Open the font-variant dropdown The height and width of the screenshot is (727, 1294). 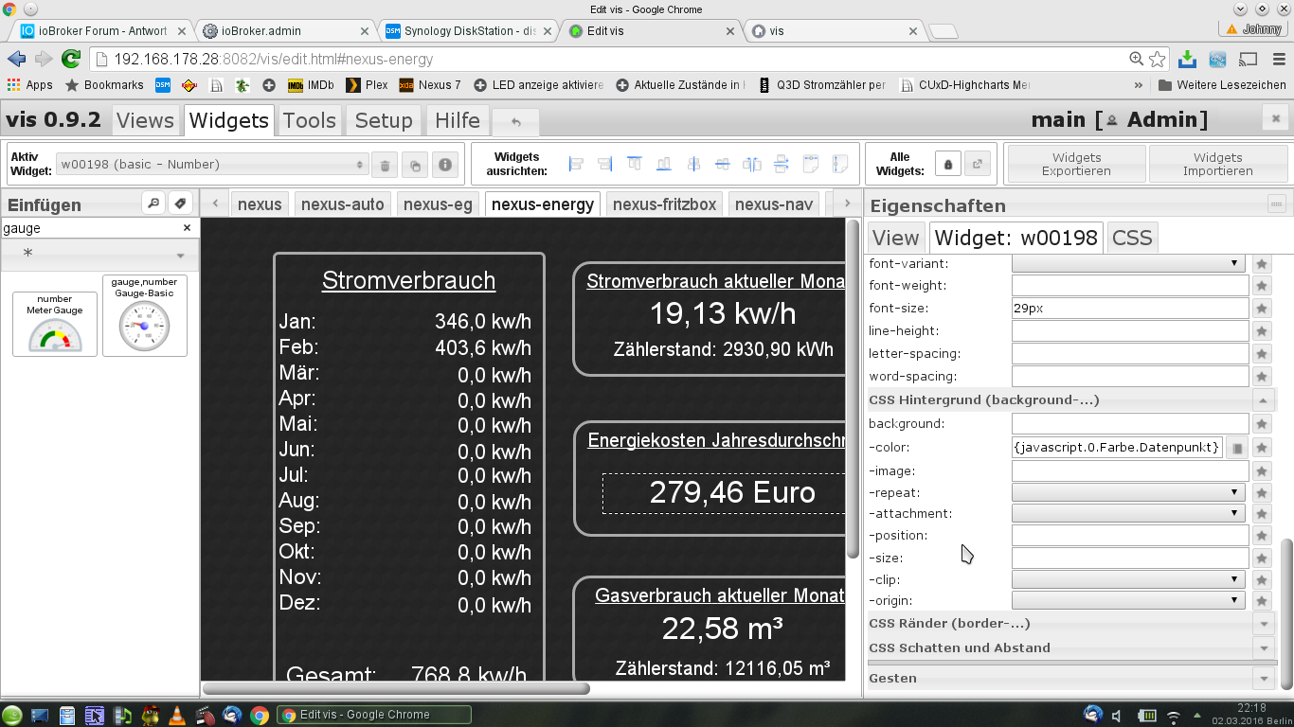pyautogui.click(x=1128, y=263)
